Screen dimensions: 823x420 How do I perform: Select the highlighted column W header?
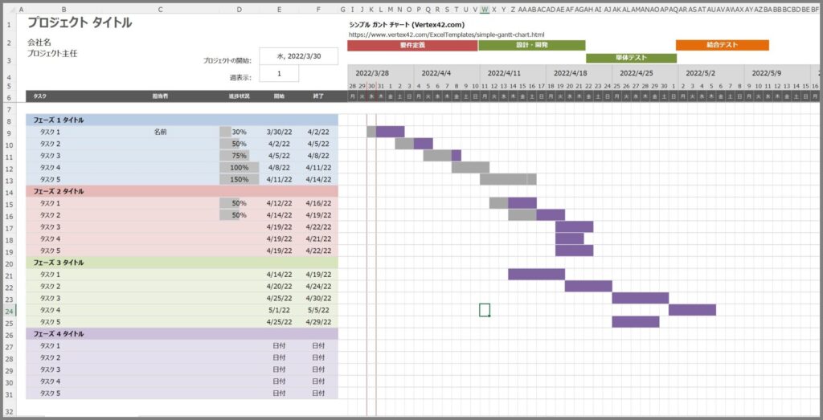coord(485,10)
